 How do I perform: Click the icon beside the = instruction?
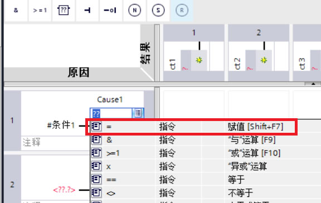coord(96,127)
